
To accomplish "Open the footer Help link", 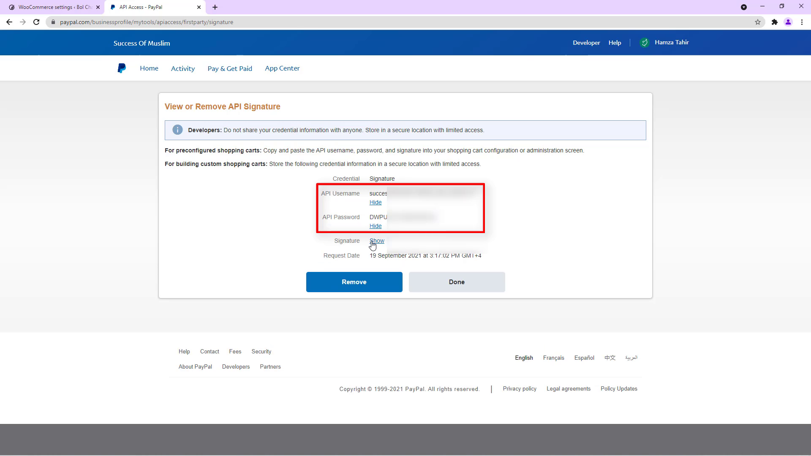I will tap(184, 351).
